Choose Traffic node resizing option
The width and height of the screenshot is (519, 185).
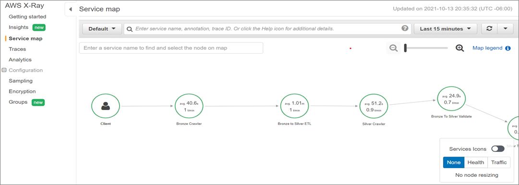[x=499, y=162]
